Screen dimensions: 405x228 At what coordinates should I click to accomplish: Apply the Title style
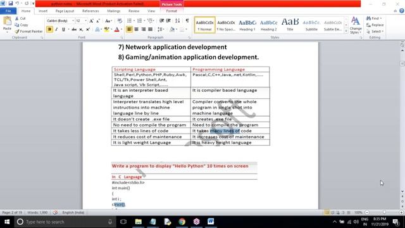coord(290,25)
